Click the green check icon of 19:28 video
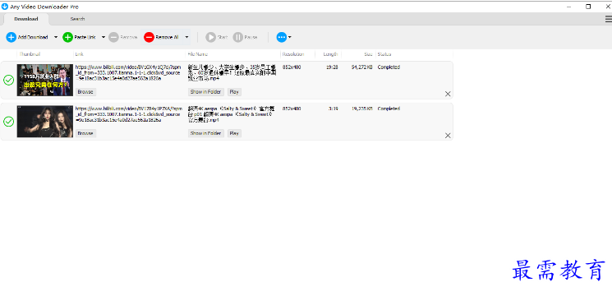 tap(8, 80)
